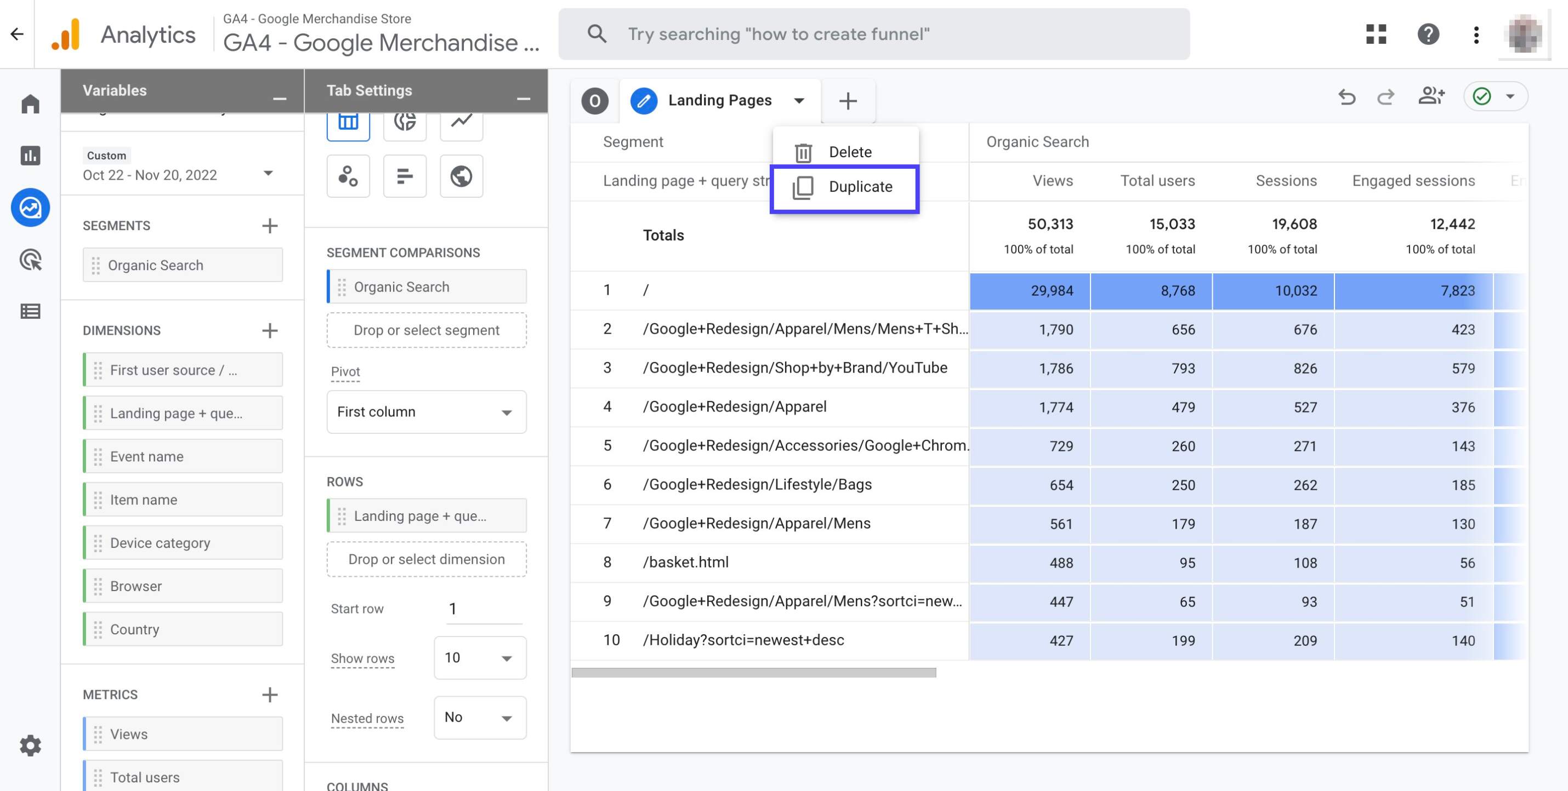1568x791 pixels.
Task: Select Landing page row dimension chip
Action: tap(426, 515)
